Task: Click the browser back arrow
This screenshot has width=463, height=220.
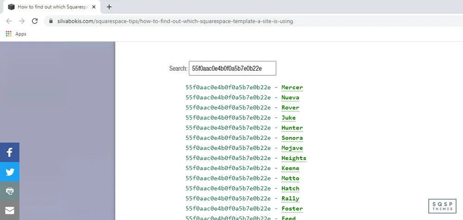Action: pyautogui.click(x=9, y=21)
